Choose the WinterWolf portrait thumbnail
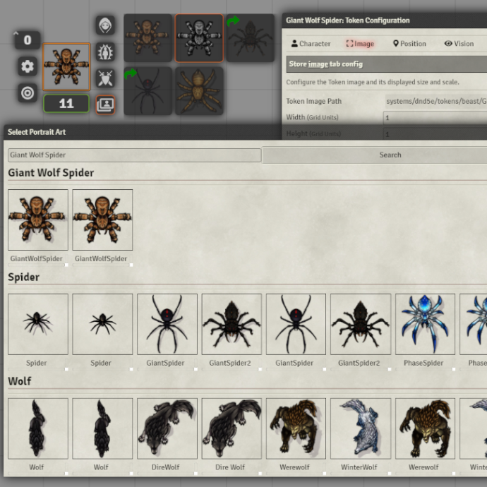This screenshot has height=487, width=487. point(360,428)
